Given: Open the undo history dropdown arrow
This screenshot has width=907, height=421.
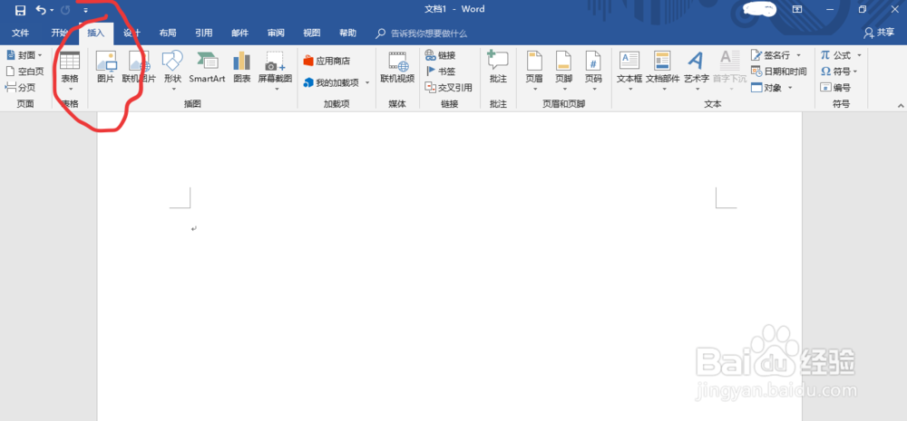Looking at the screenshot, I should [x=52, y=10].
